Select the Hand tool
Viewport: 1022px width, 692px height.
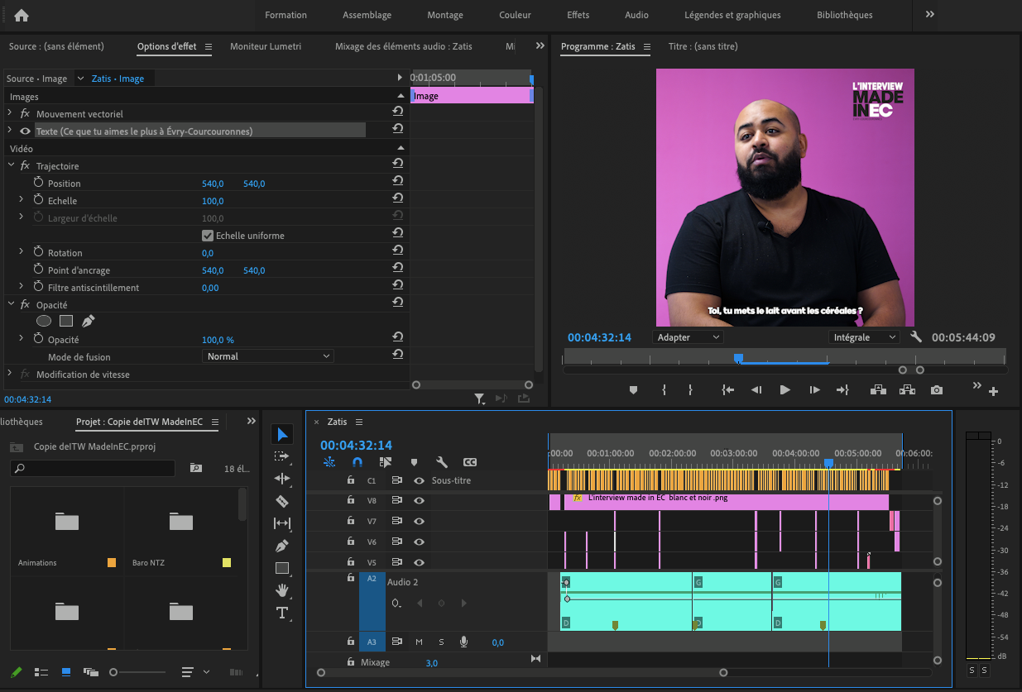[282, 590]
